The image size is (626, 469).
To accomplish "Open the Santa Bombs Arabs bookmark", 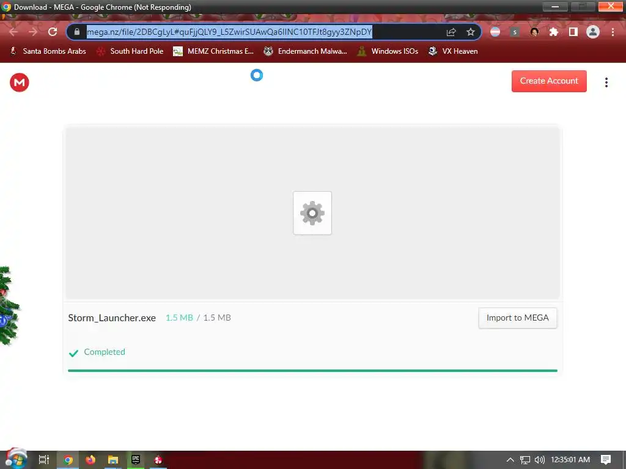I will tap(48, 51).
